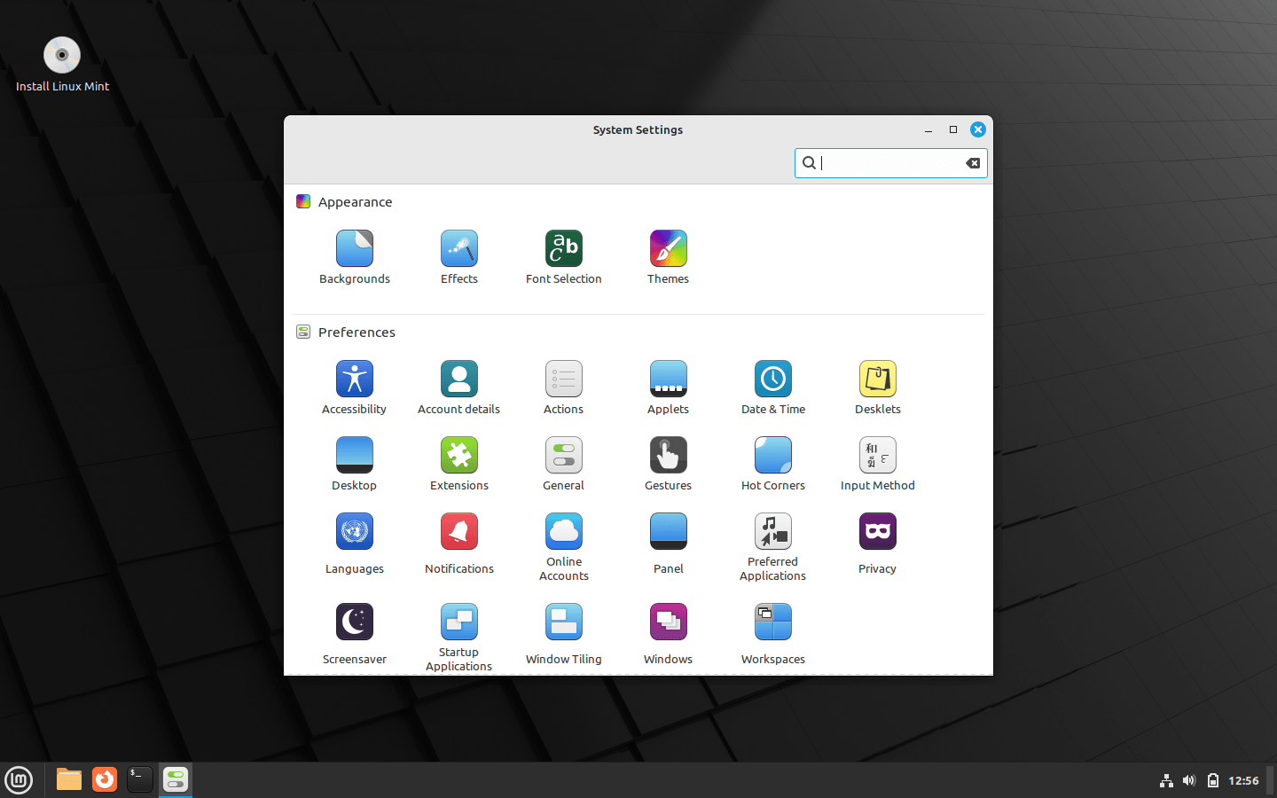Open Input Method configuration
The width and height of the screenshot is (1277, 798).
pyautogui.click(x=877, y=463)
